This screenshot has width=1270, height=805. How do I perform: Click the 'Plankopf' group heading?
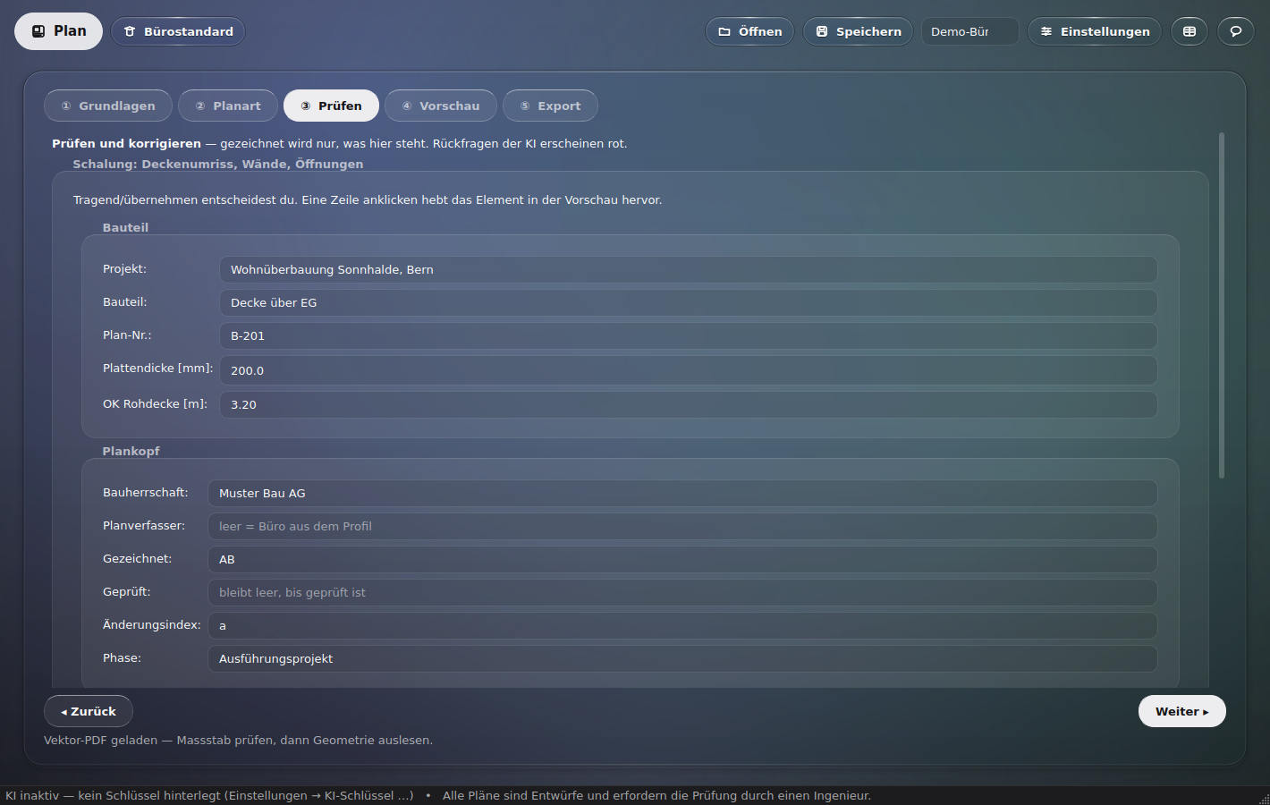131,451
